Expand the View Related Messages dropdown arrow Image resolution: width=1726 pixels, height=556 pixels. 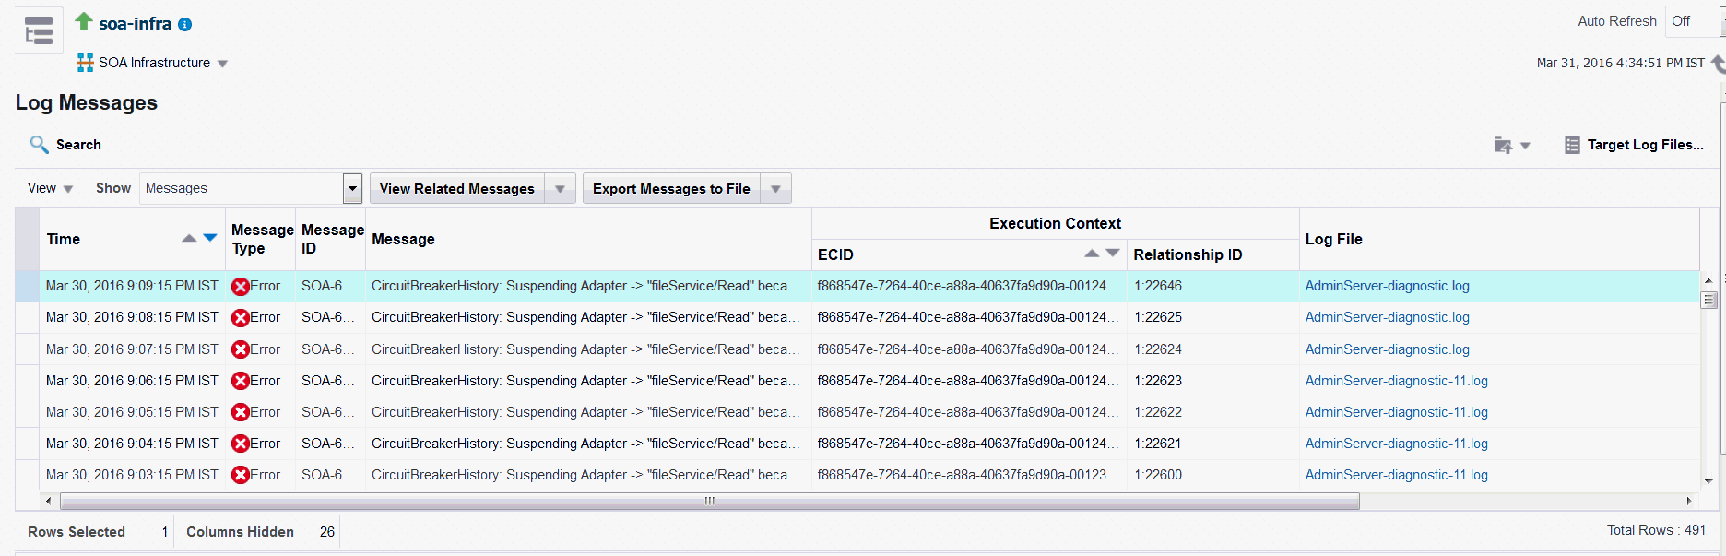pyautogui.click(x=560, y=189)
